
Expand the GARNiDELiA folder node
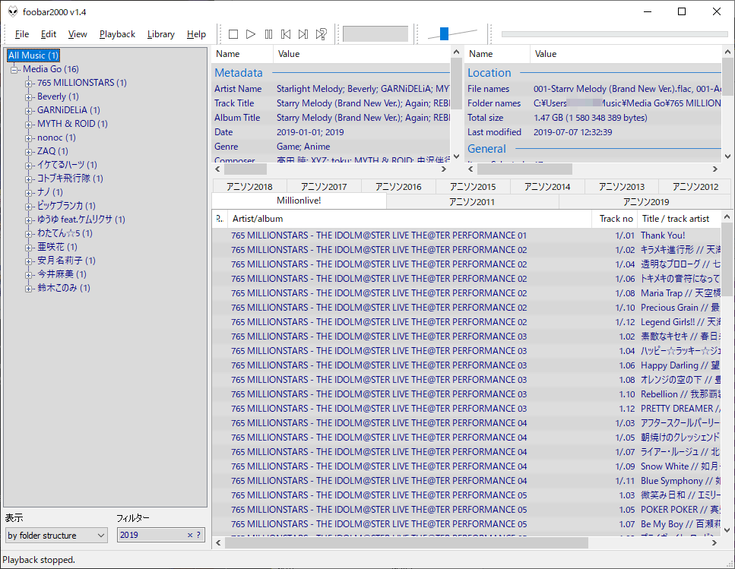point(29,110)
